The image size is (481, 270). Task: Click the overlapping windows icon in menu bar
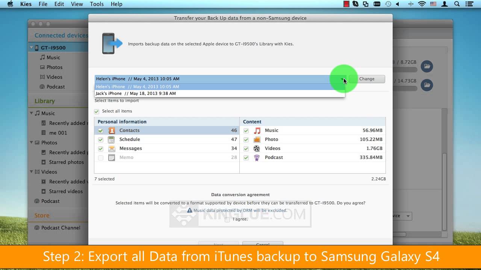tap(366, 4)
